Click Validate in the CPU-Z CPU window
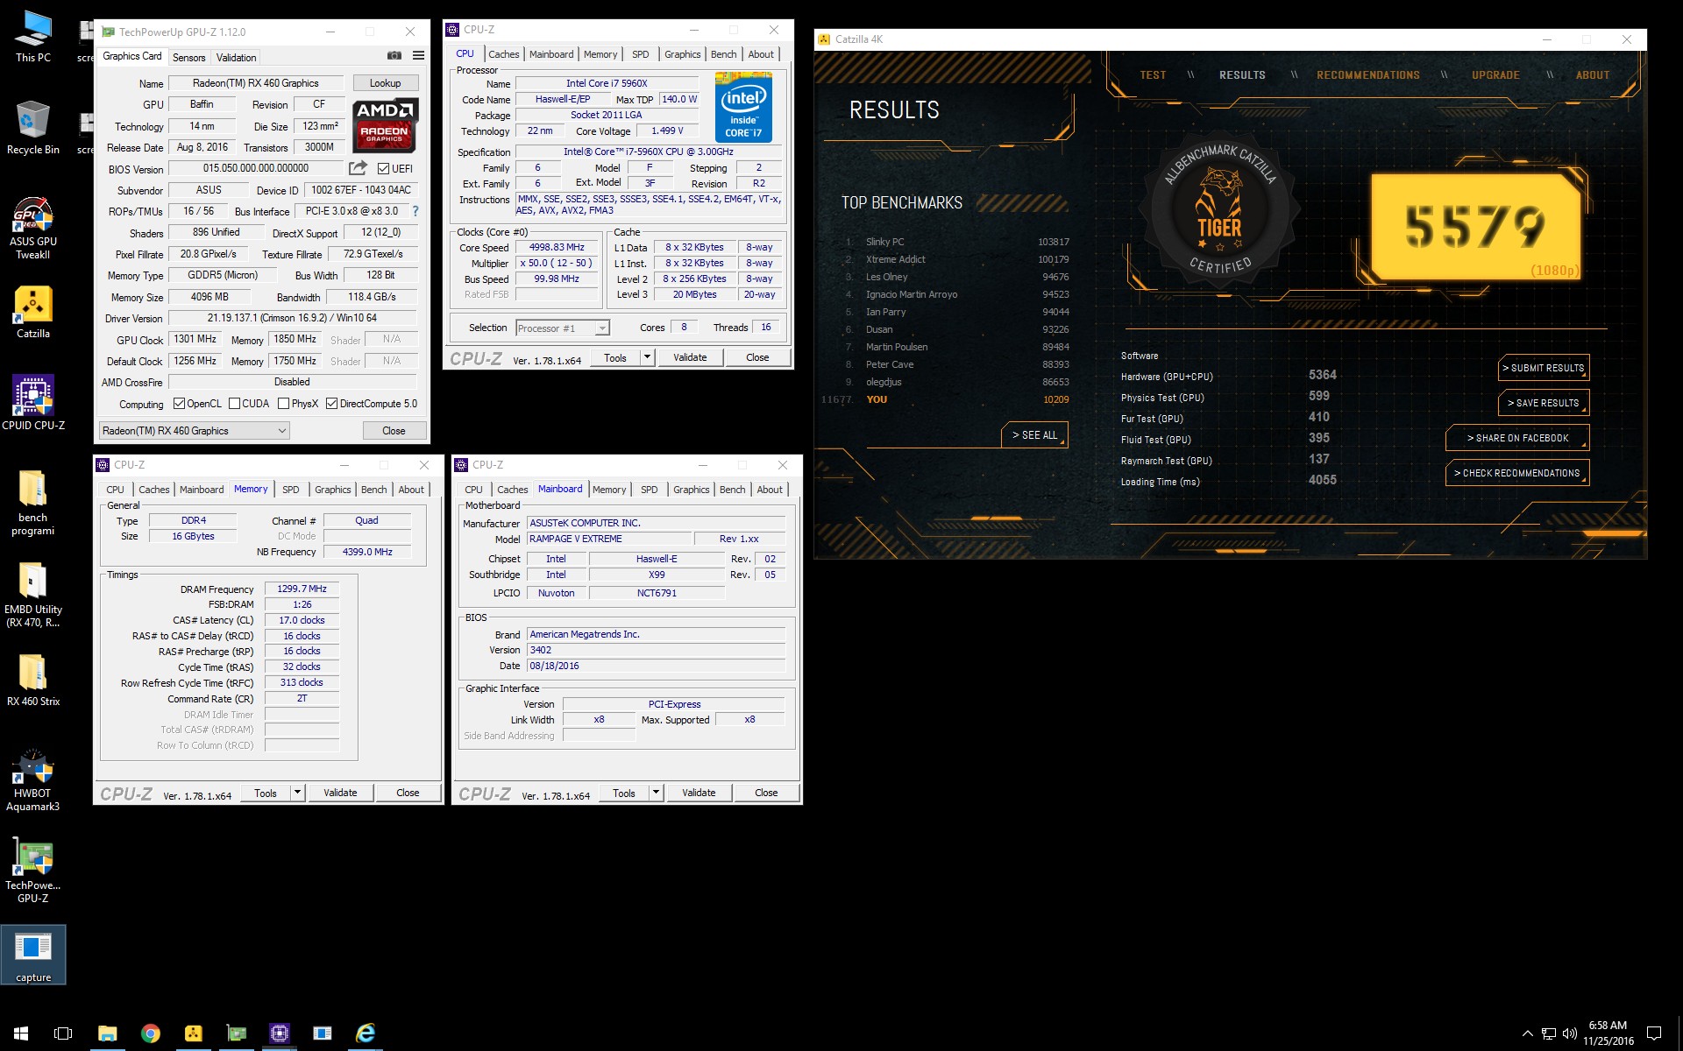The height and width of the screenshot is (1051, 1683). (x=690, y=357)
